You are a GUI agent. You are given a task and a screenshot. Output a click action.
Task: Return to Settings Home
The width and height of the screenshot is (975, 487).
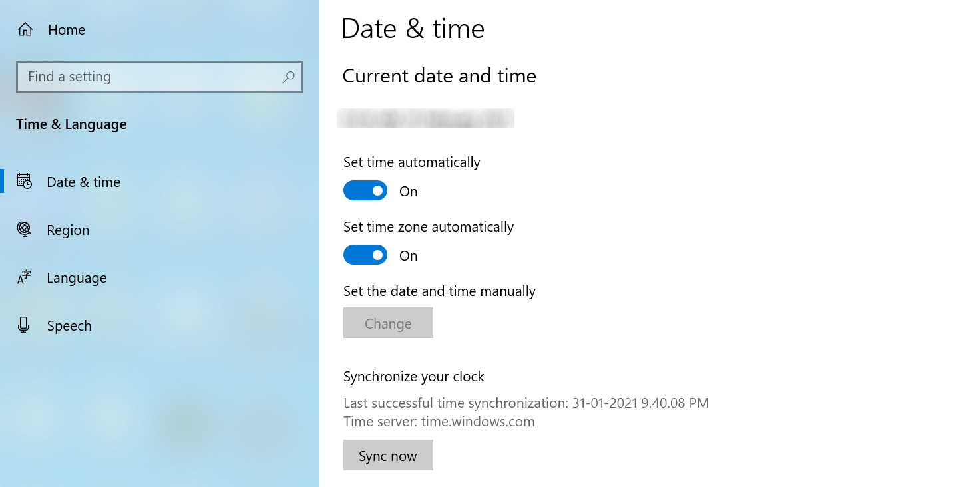click(67, 30)
